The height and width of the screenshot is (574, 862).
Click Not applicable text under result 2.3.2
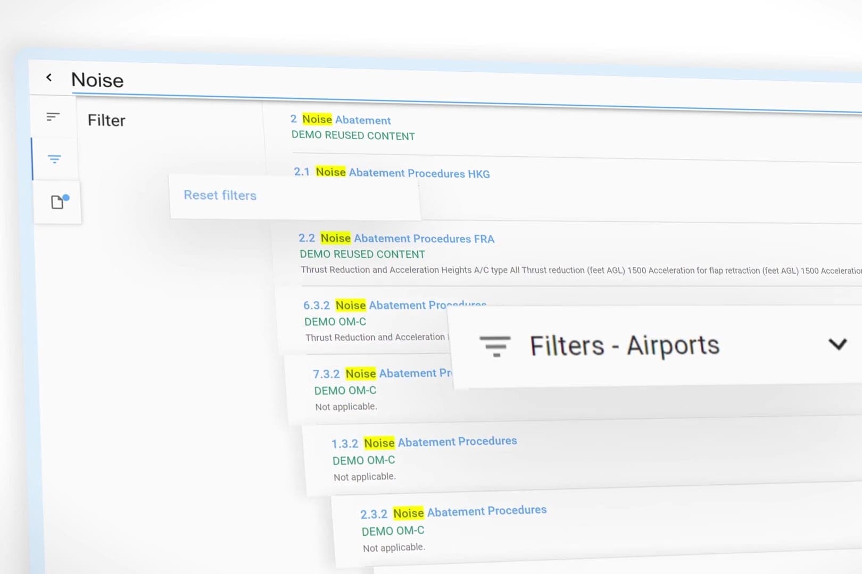[394, 547]
